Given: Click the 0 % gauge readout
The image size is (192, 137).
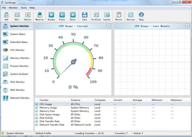Looking at the screenshot, I should point(73,87).
